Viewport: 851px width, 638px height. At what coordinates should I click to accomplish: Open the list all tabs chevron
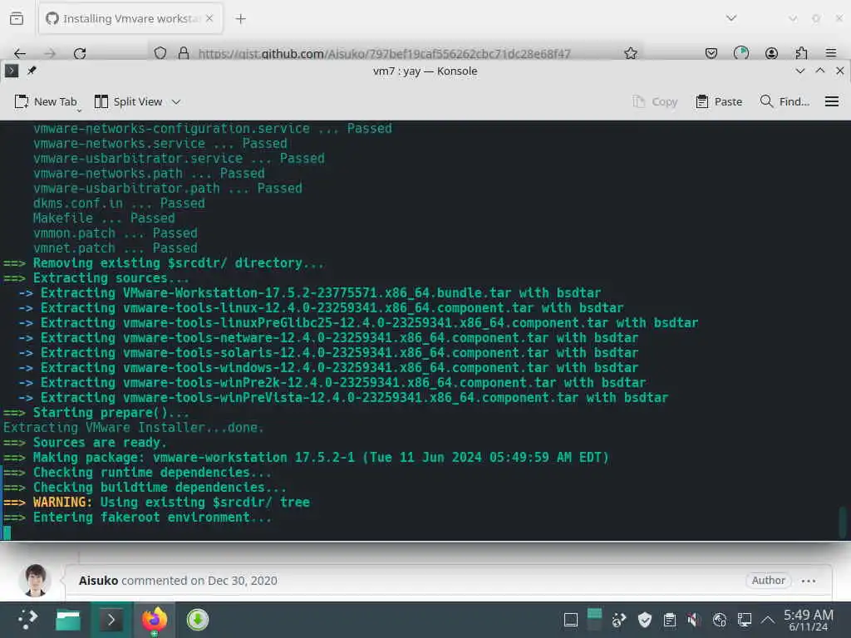coord(731,18)
